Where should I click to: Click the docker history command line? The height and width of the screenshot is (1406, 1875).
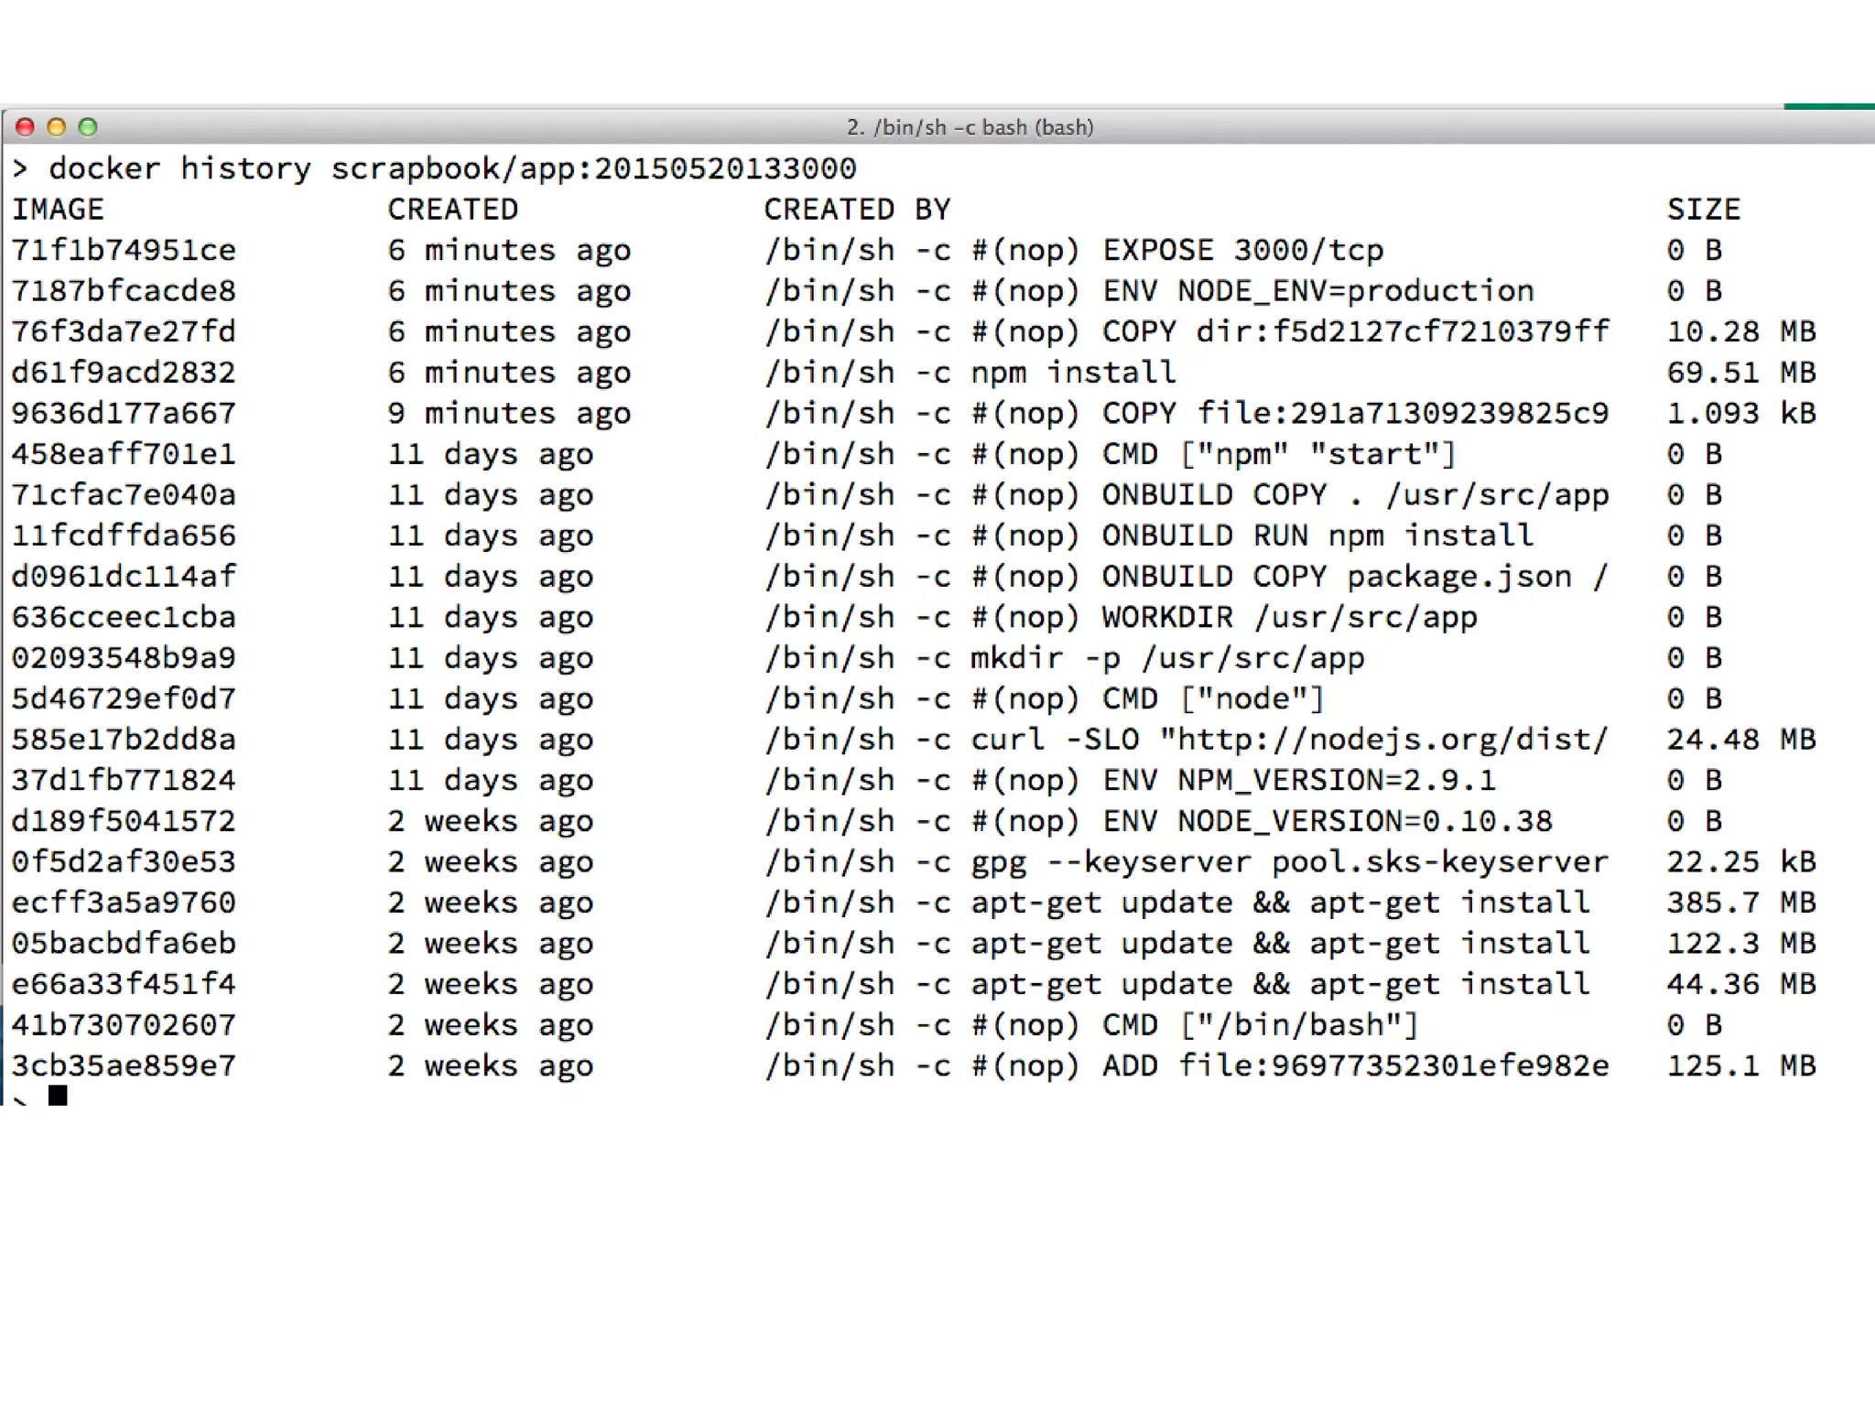pyautogui.click(x=452, y=168)
